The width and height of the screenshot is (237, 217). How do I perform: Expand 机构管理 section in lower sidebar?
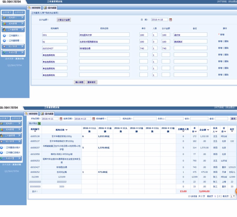(x=11, y=130)
